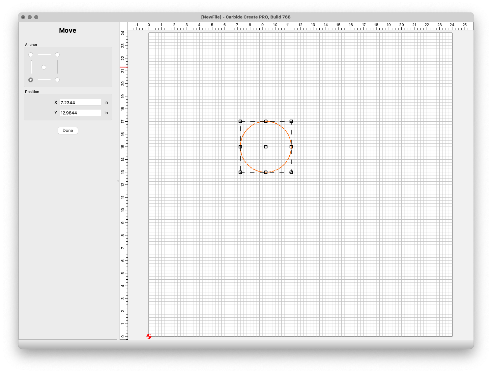
Task: Select the bottom-left anchor radio button
Action: pyautogui.click(x=31, y=80)
